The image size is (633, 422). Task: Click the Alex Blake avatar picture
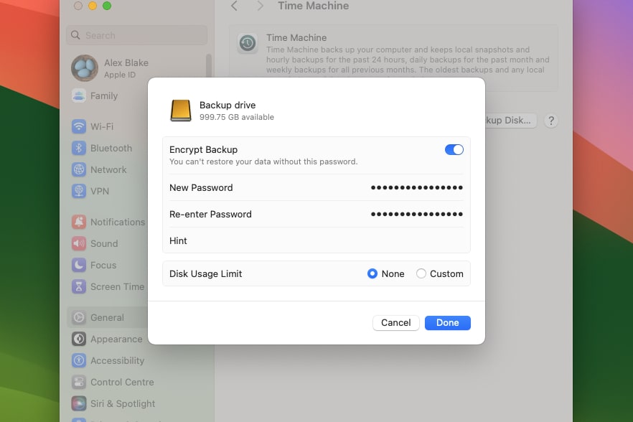tap(85, 68)
